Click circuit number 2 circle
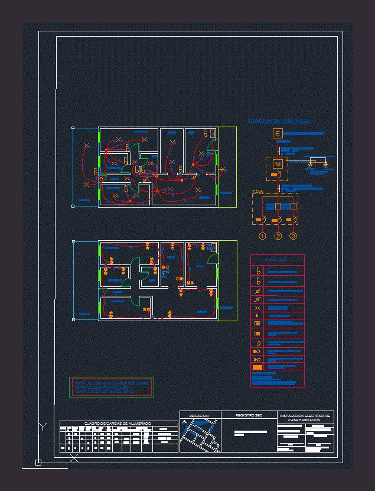Viewport: 375px width, 491px height. pyautogui.click(x=278, y=237)
